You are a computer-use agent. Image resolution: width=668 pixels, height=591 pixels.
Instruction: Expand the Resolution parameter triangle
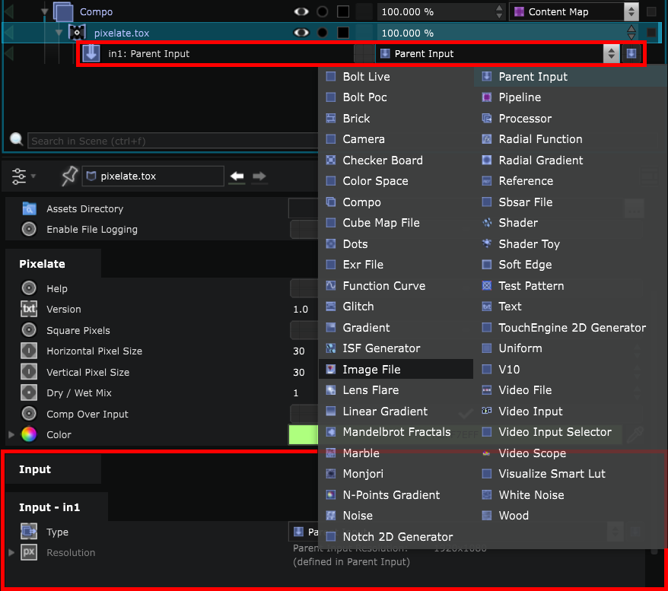pyautogui.click(x=11, y=552)
